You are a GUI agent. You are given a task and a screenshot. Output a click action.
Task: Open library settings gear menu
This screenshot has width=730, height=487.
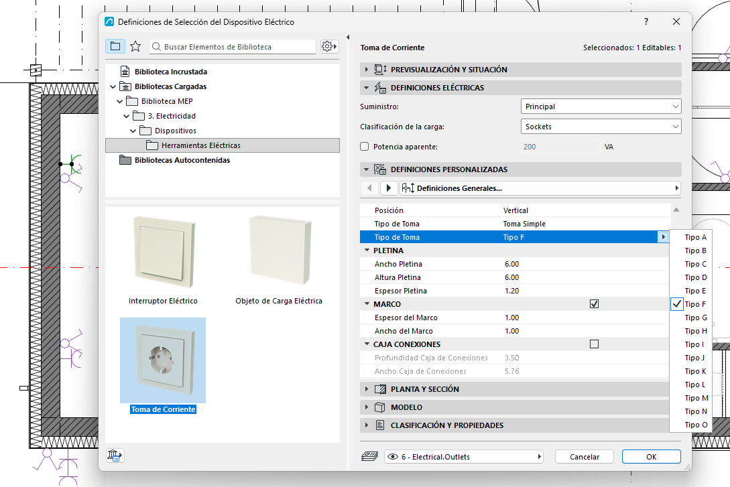[x=329, y=46]
